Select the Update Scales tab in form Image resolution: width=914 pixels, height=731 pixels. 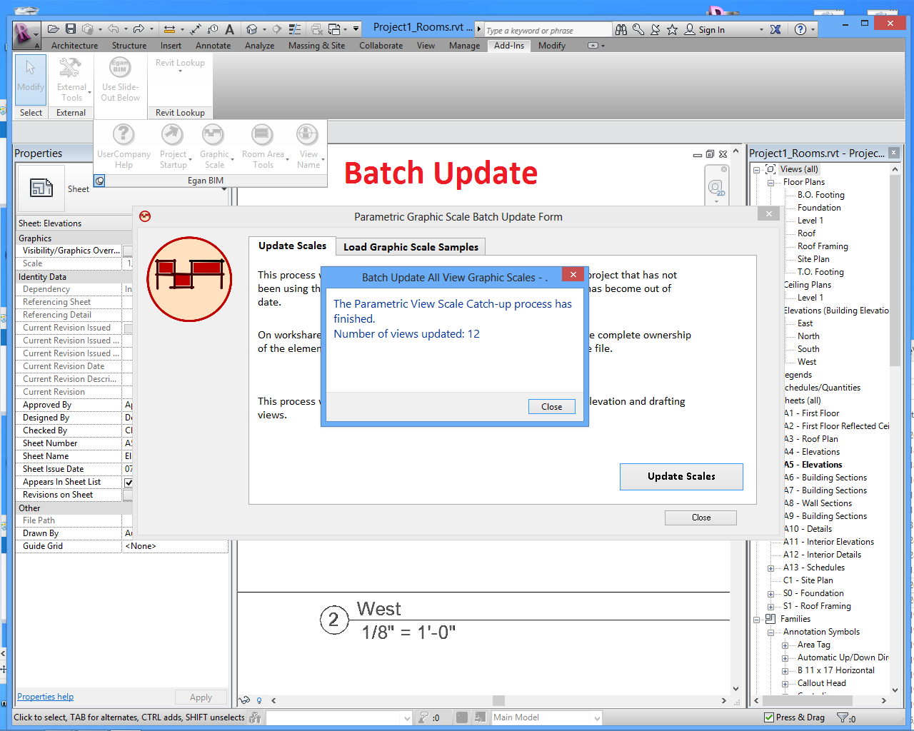tap(292, 246)
